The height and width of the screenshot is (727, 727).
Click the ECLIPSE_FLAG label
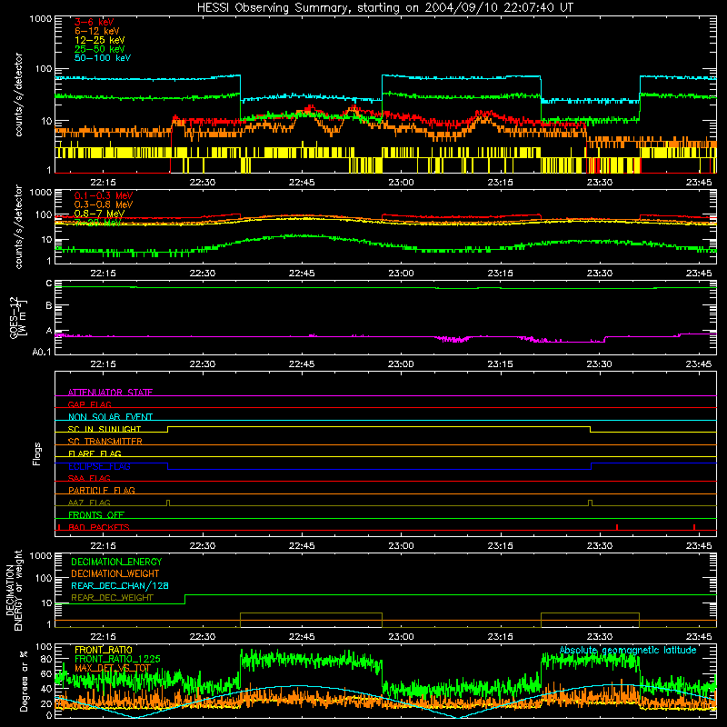pos(99,466)
